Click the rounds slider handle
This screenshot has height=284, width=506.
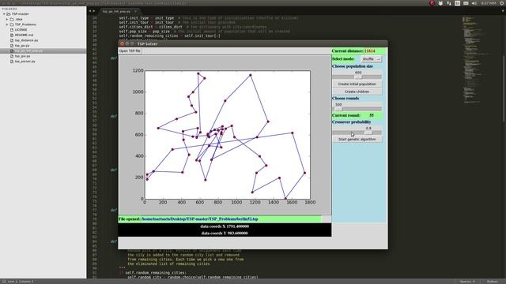coord(338,109)
